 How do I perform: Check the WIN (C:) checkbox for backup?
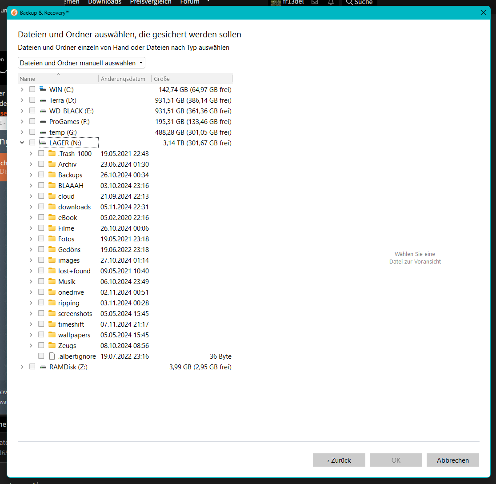tap(32, 89)
